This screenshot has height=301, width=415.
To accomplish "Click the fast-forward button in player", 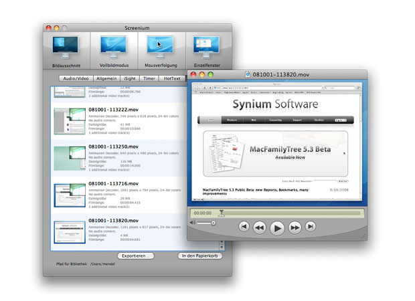I will pyautogui.click(x=295, y=227).
